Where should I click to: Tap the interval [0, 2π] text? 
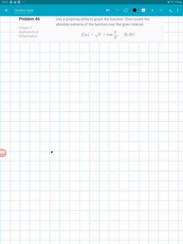129,34
